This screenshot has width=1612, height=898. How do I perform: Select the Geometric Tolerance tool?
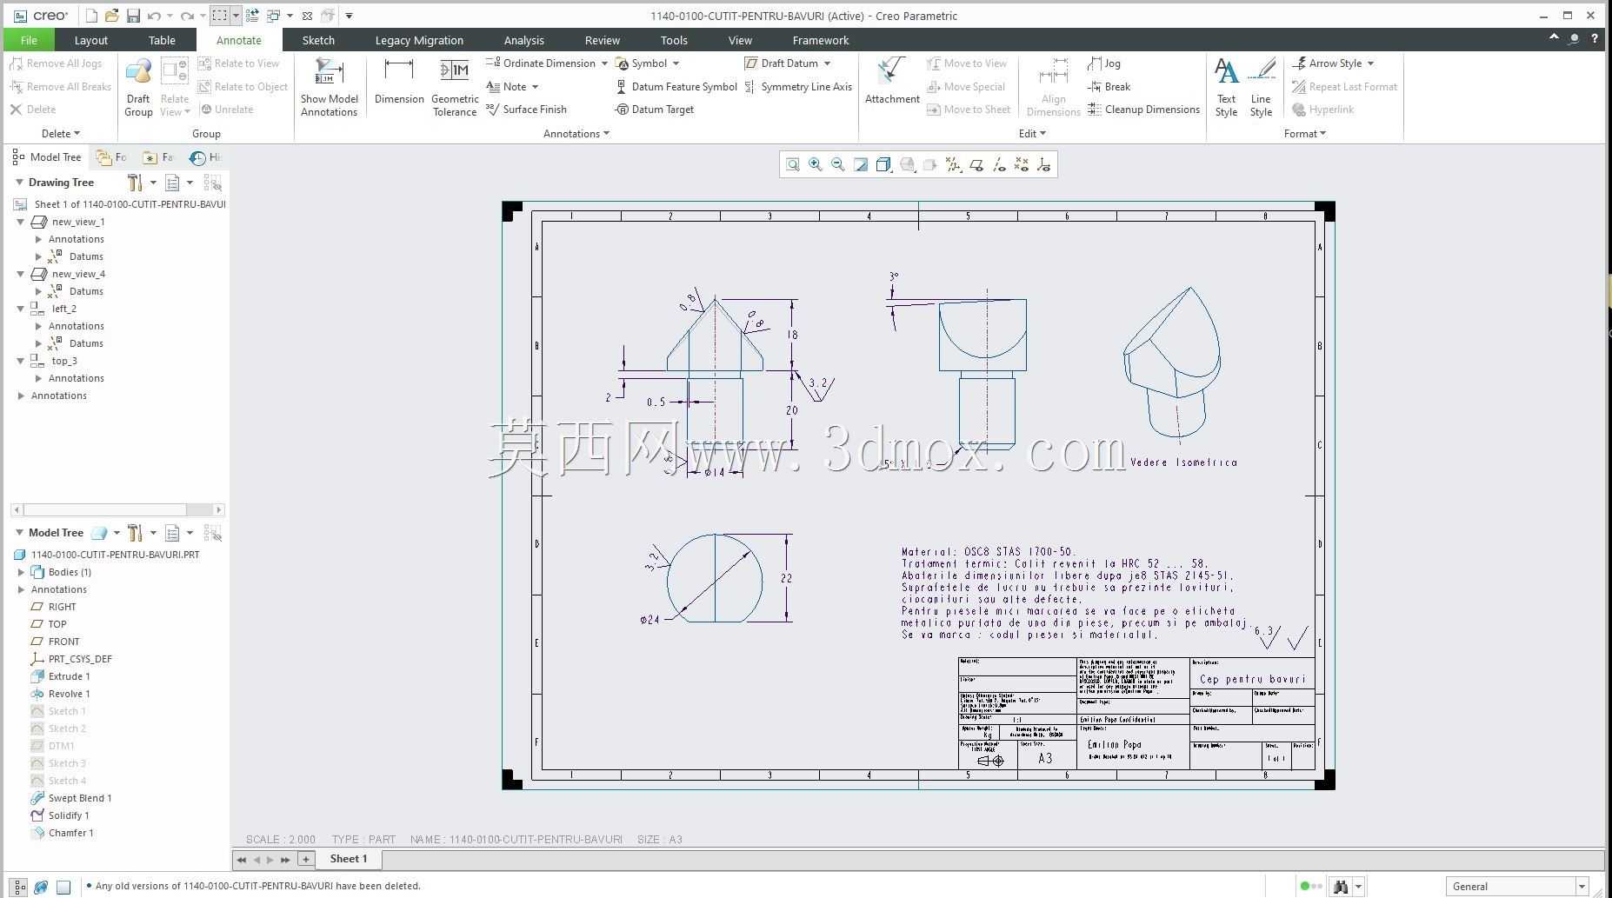455,87
